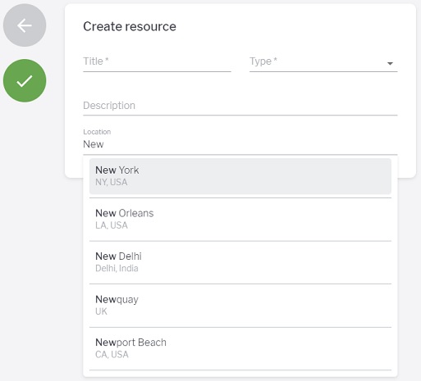Click the NY, USA subtitle text
This screenshot has height=381, width=421.
(111, 182)
